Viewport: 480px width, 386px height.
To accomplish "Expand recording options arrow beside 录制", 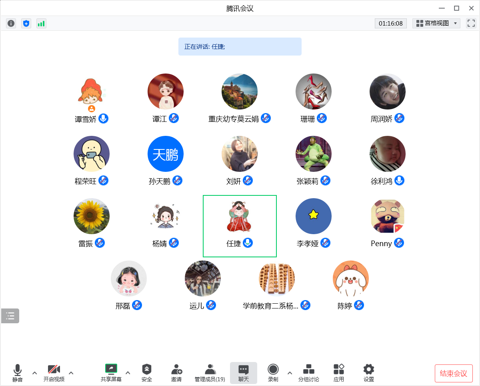I will pyautogui.click(x=290, y=373).
